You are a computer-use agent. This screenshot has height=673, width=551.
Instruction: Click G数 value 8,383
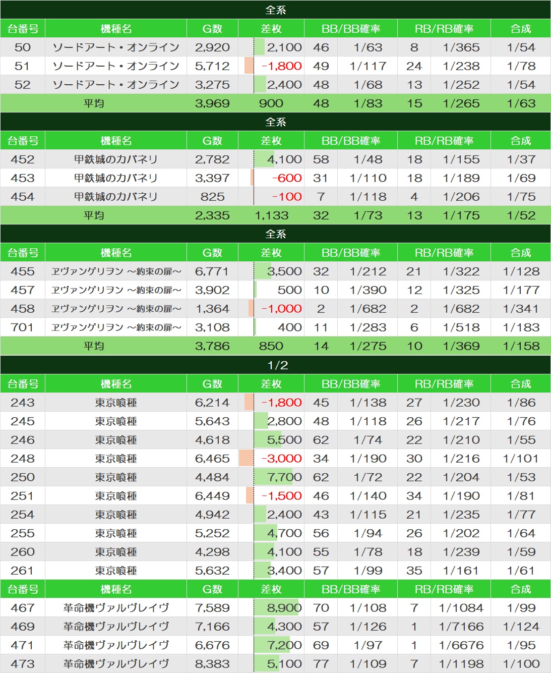pos(212,664)
